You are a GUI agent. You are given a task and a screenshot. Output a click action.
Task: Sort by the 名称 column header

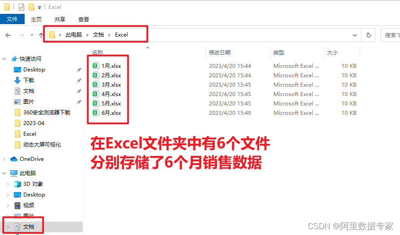pos(98,52)
